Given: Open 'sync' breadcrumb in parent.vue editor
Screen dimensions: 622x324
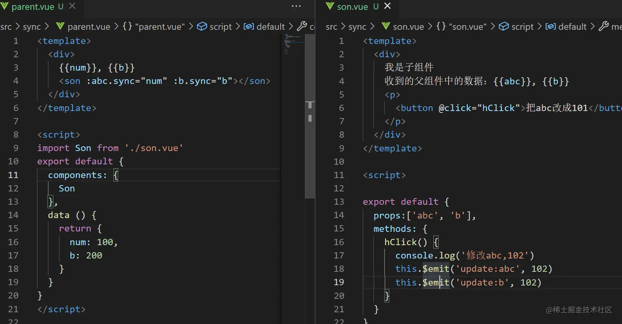Looking at the screenshot, I should 32,27.
